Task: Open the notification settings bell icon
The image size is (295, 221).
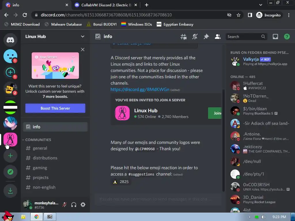Action: (195, 37)
